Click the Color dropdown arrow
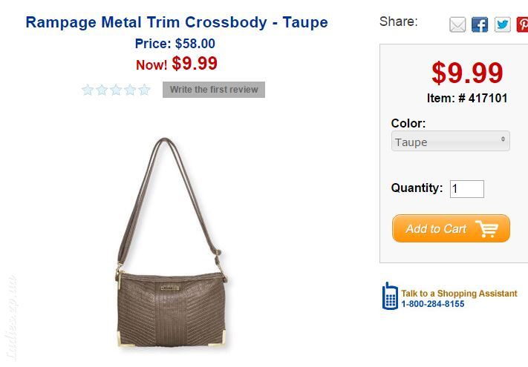The height and width of the screenshot is (367, 528). pos(503,139)
